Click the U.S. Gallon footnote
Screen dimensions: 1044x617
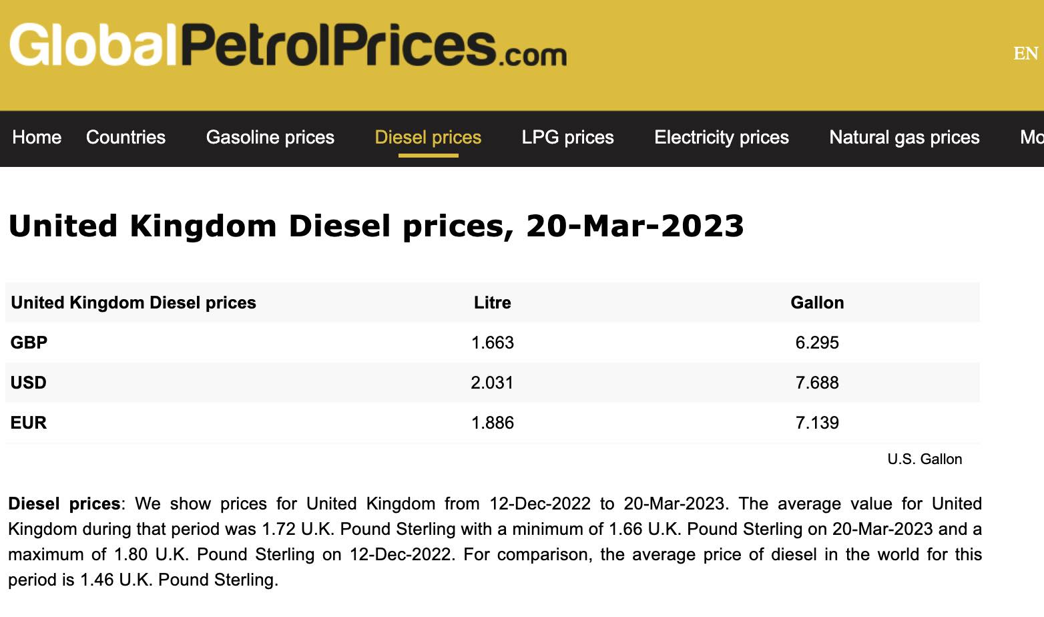coord(925,459)
